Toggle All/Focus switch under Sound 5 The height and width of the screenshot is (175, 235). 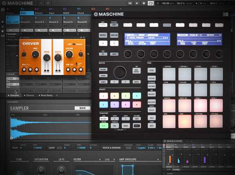tap(69, 30)
